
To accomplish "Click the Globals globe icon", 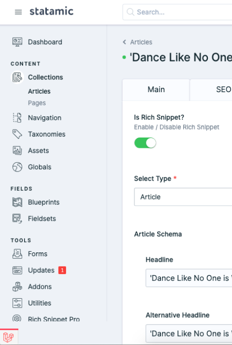I will point(17,167).
